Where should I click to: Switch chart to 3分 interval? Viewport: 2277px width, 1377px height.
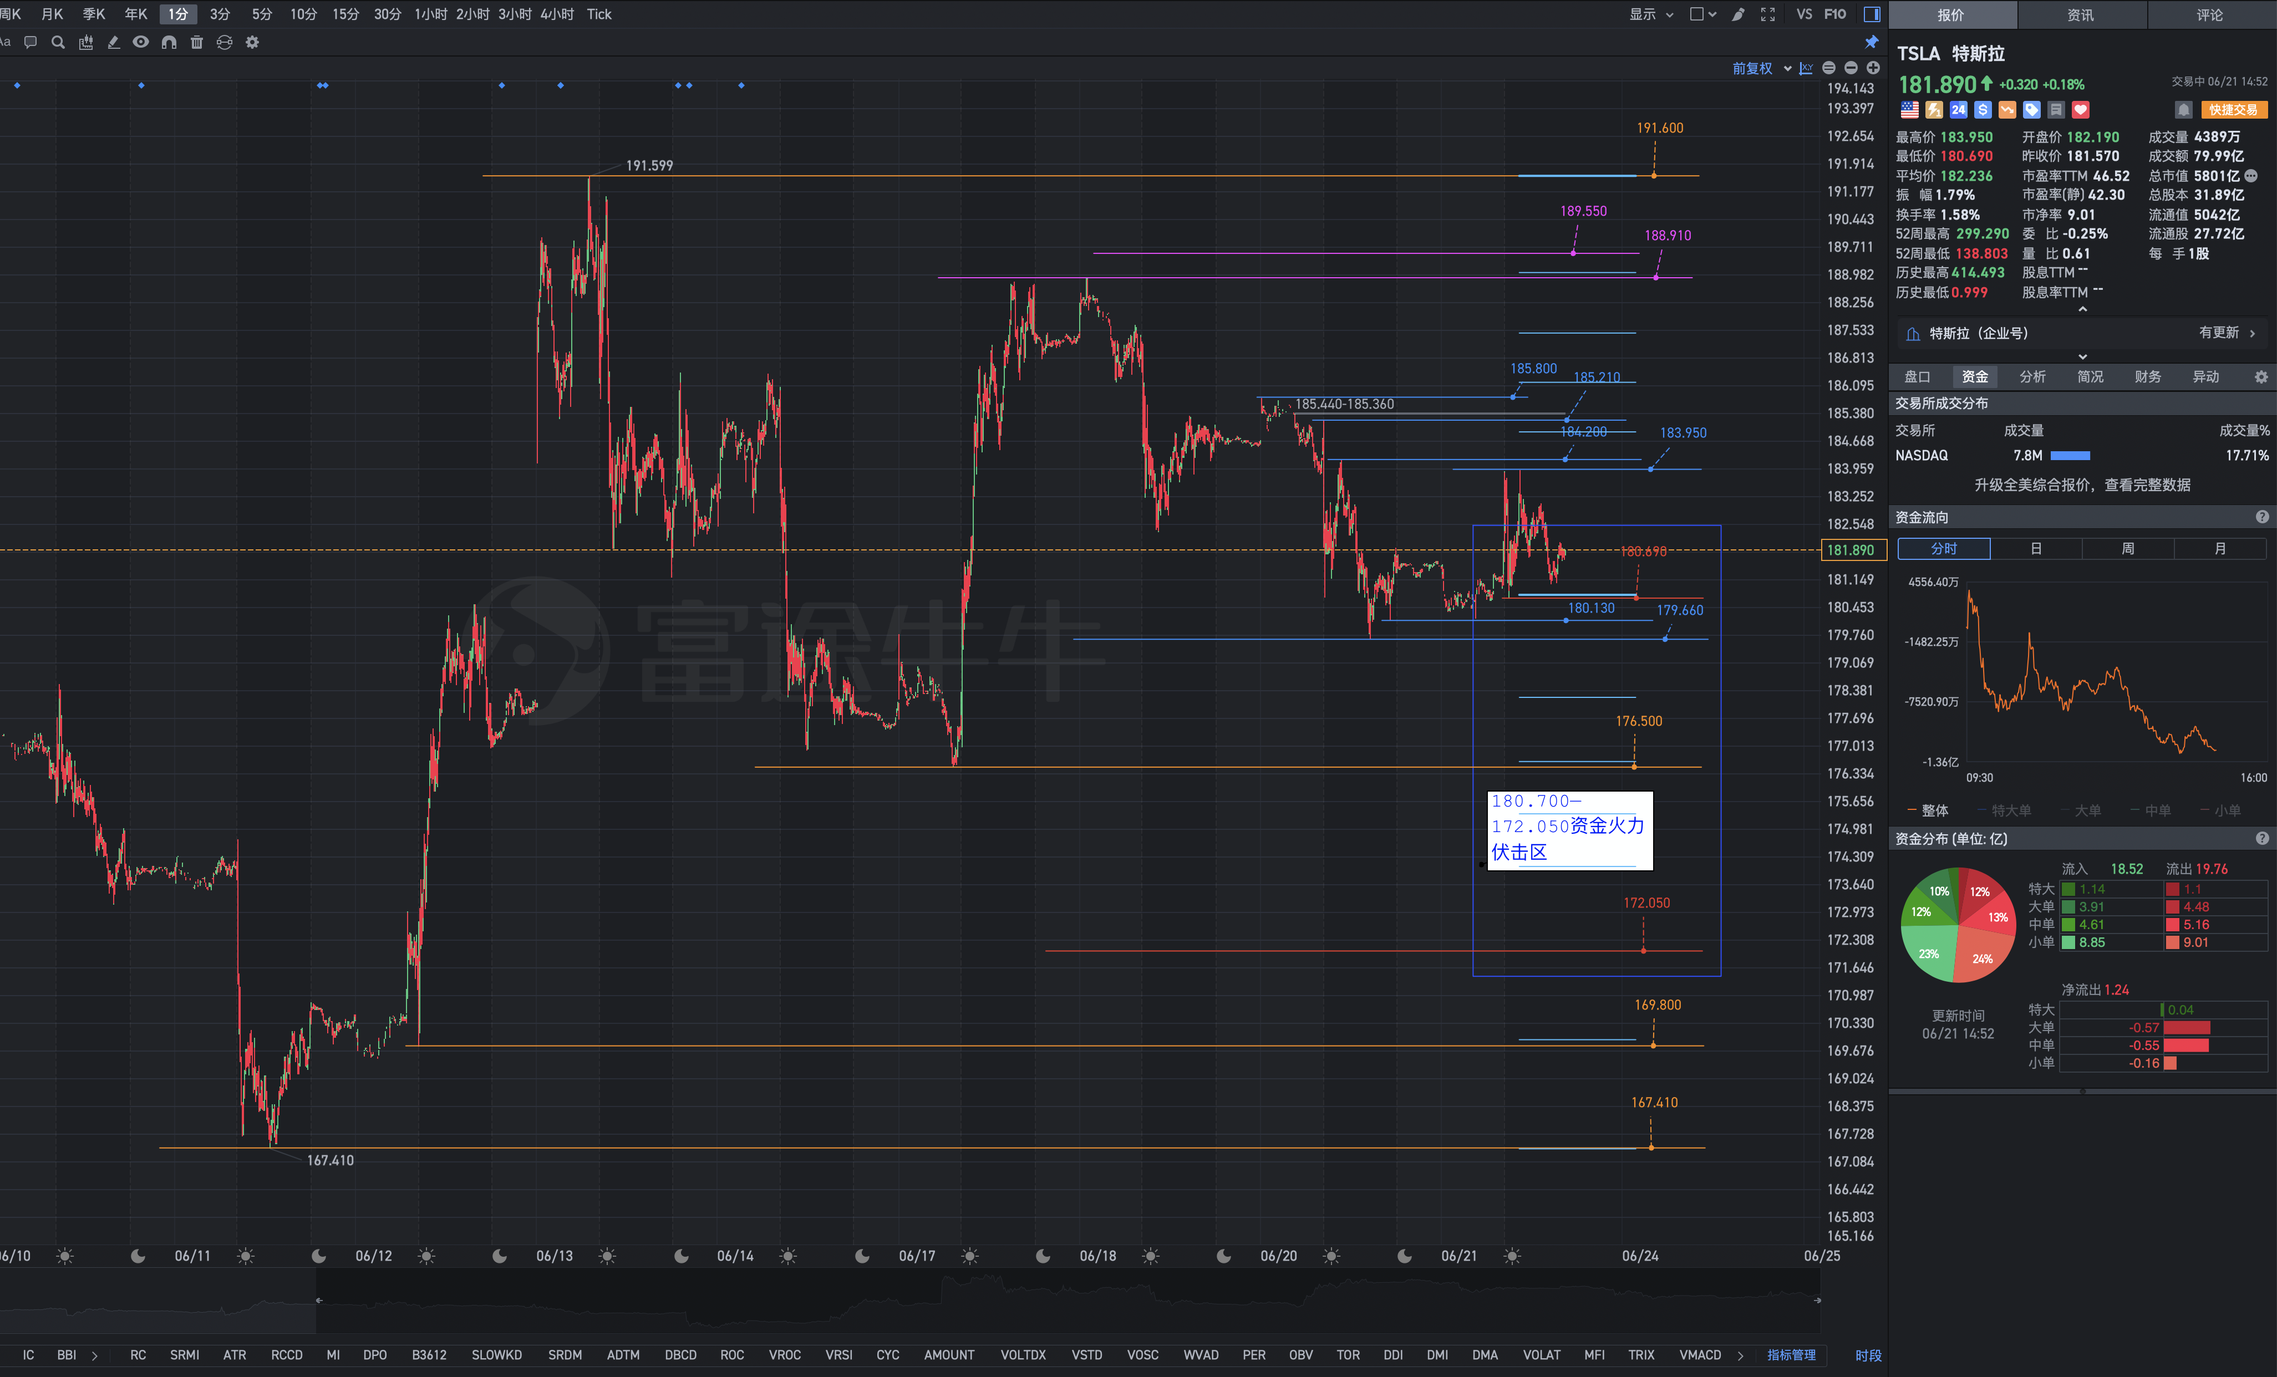220,14
